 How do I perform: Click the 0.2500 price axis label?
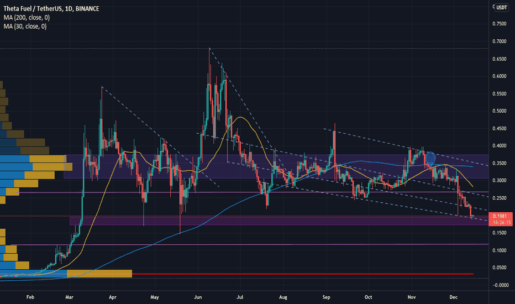coord(499,198)
